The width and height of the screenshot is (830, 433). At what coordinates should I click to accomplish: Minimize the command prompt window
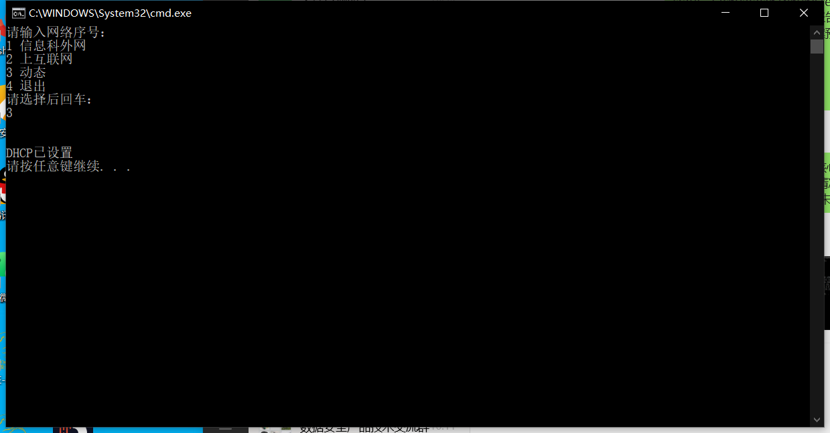(724, 12)
